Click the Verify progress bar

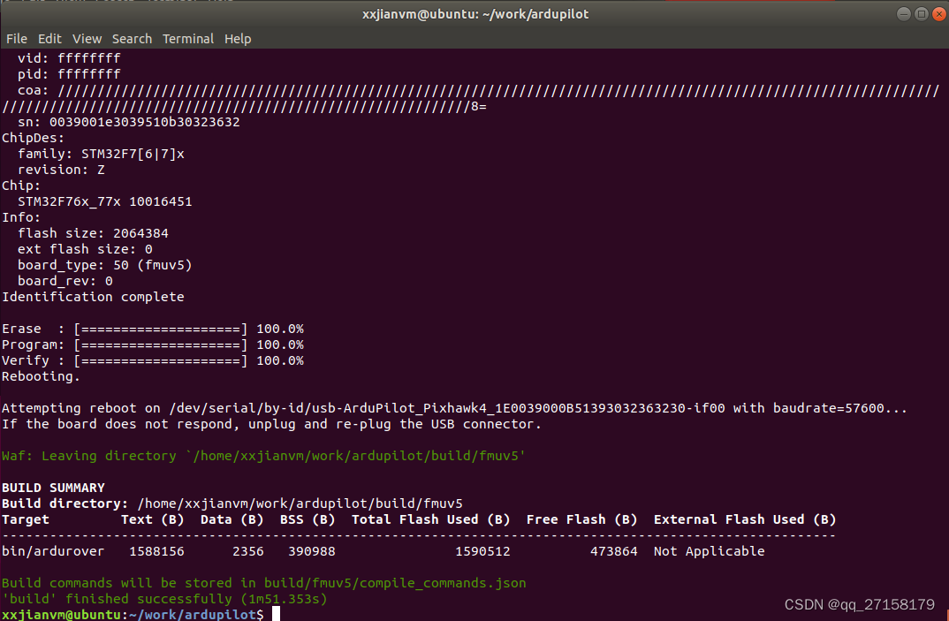161,360
